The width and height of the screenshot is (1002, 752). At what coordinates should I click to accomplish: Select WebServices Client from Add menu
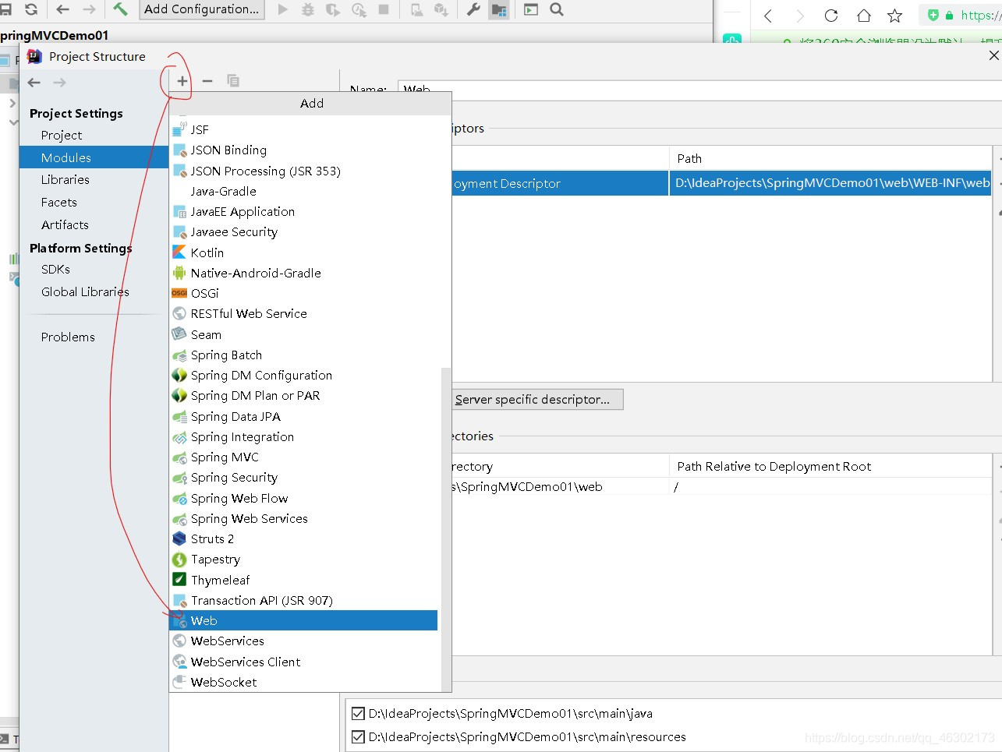point(303,662)
